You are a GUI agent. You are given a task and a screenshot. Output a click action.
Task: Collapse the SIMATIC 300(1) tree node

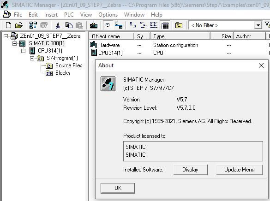tap(14, 43)
